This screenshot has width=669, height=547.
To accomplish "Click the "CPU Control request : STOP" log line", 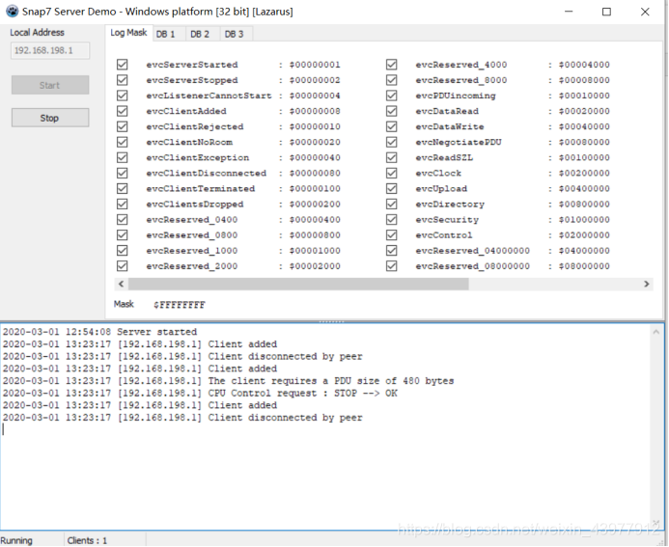I will click(x=200, y=393).
